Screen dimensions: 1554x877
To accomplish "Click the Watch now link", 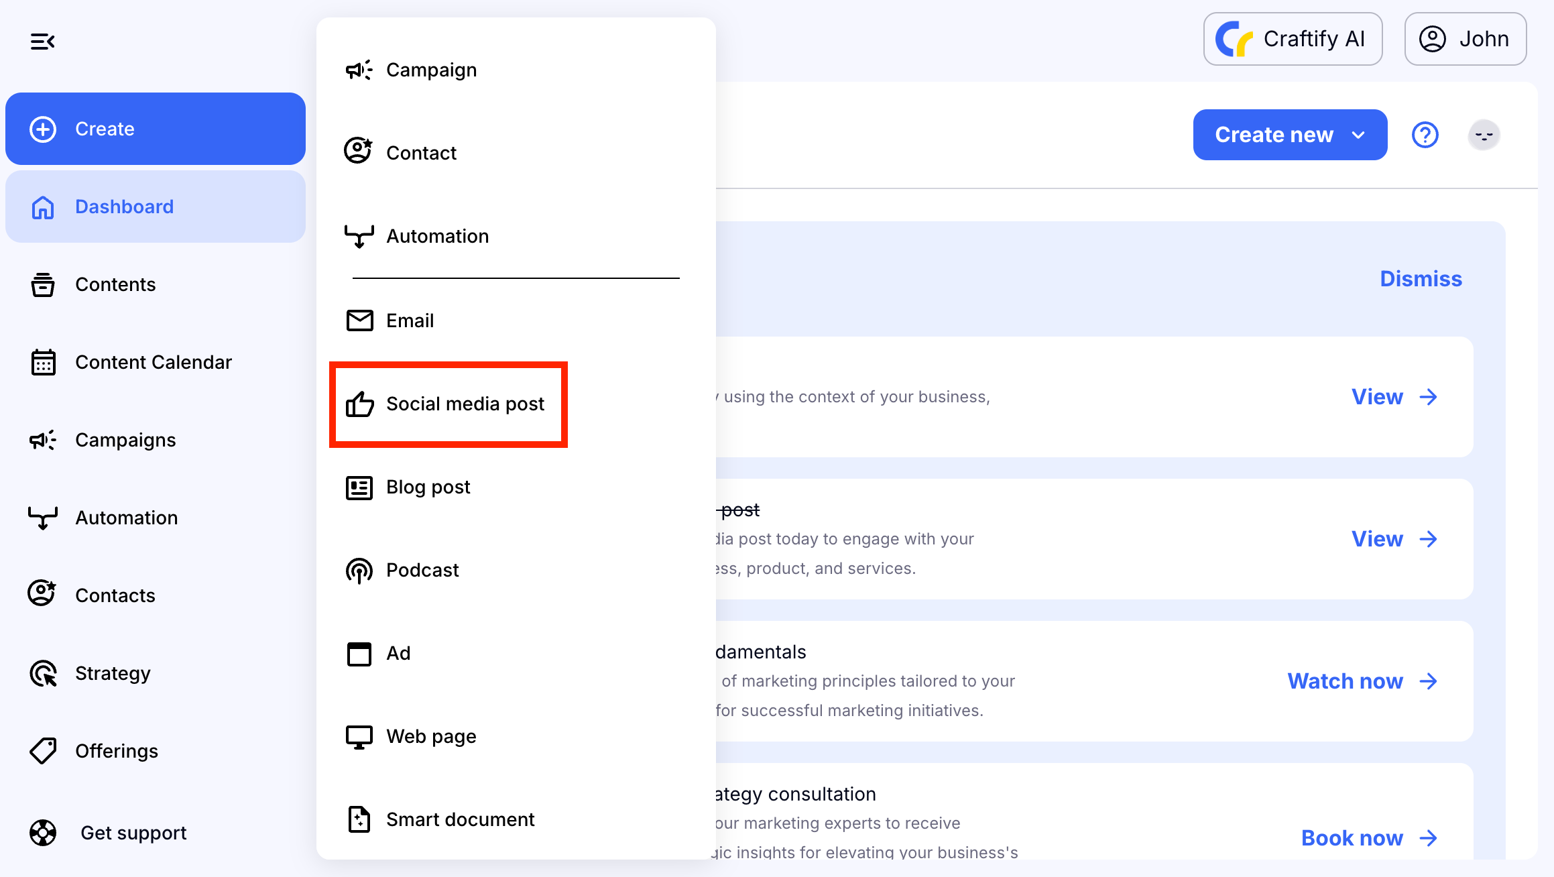I will click(x=1362, y=681).
